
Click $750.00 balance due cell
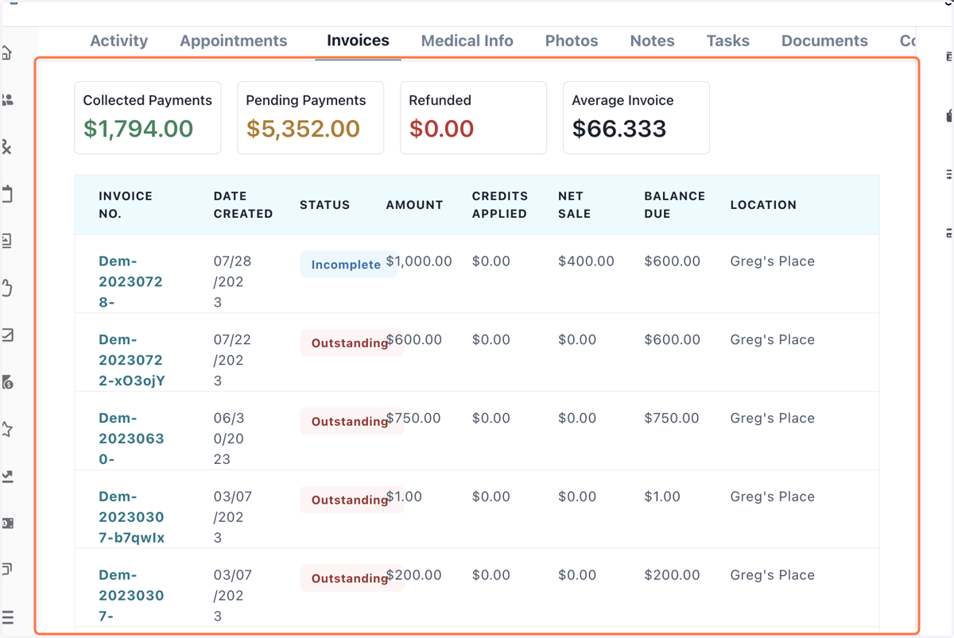coord(673,418)
